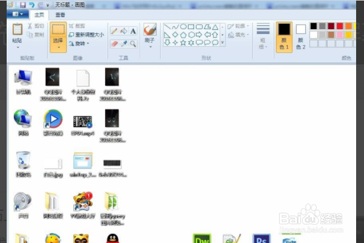Open the Customize Quick Access Toolbar arrow

point(47,5)
